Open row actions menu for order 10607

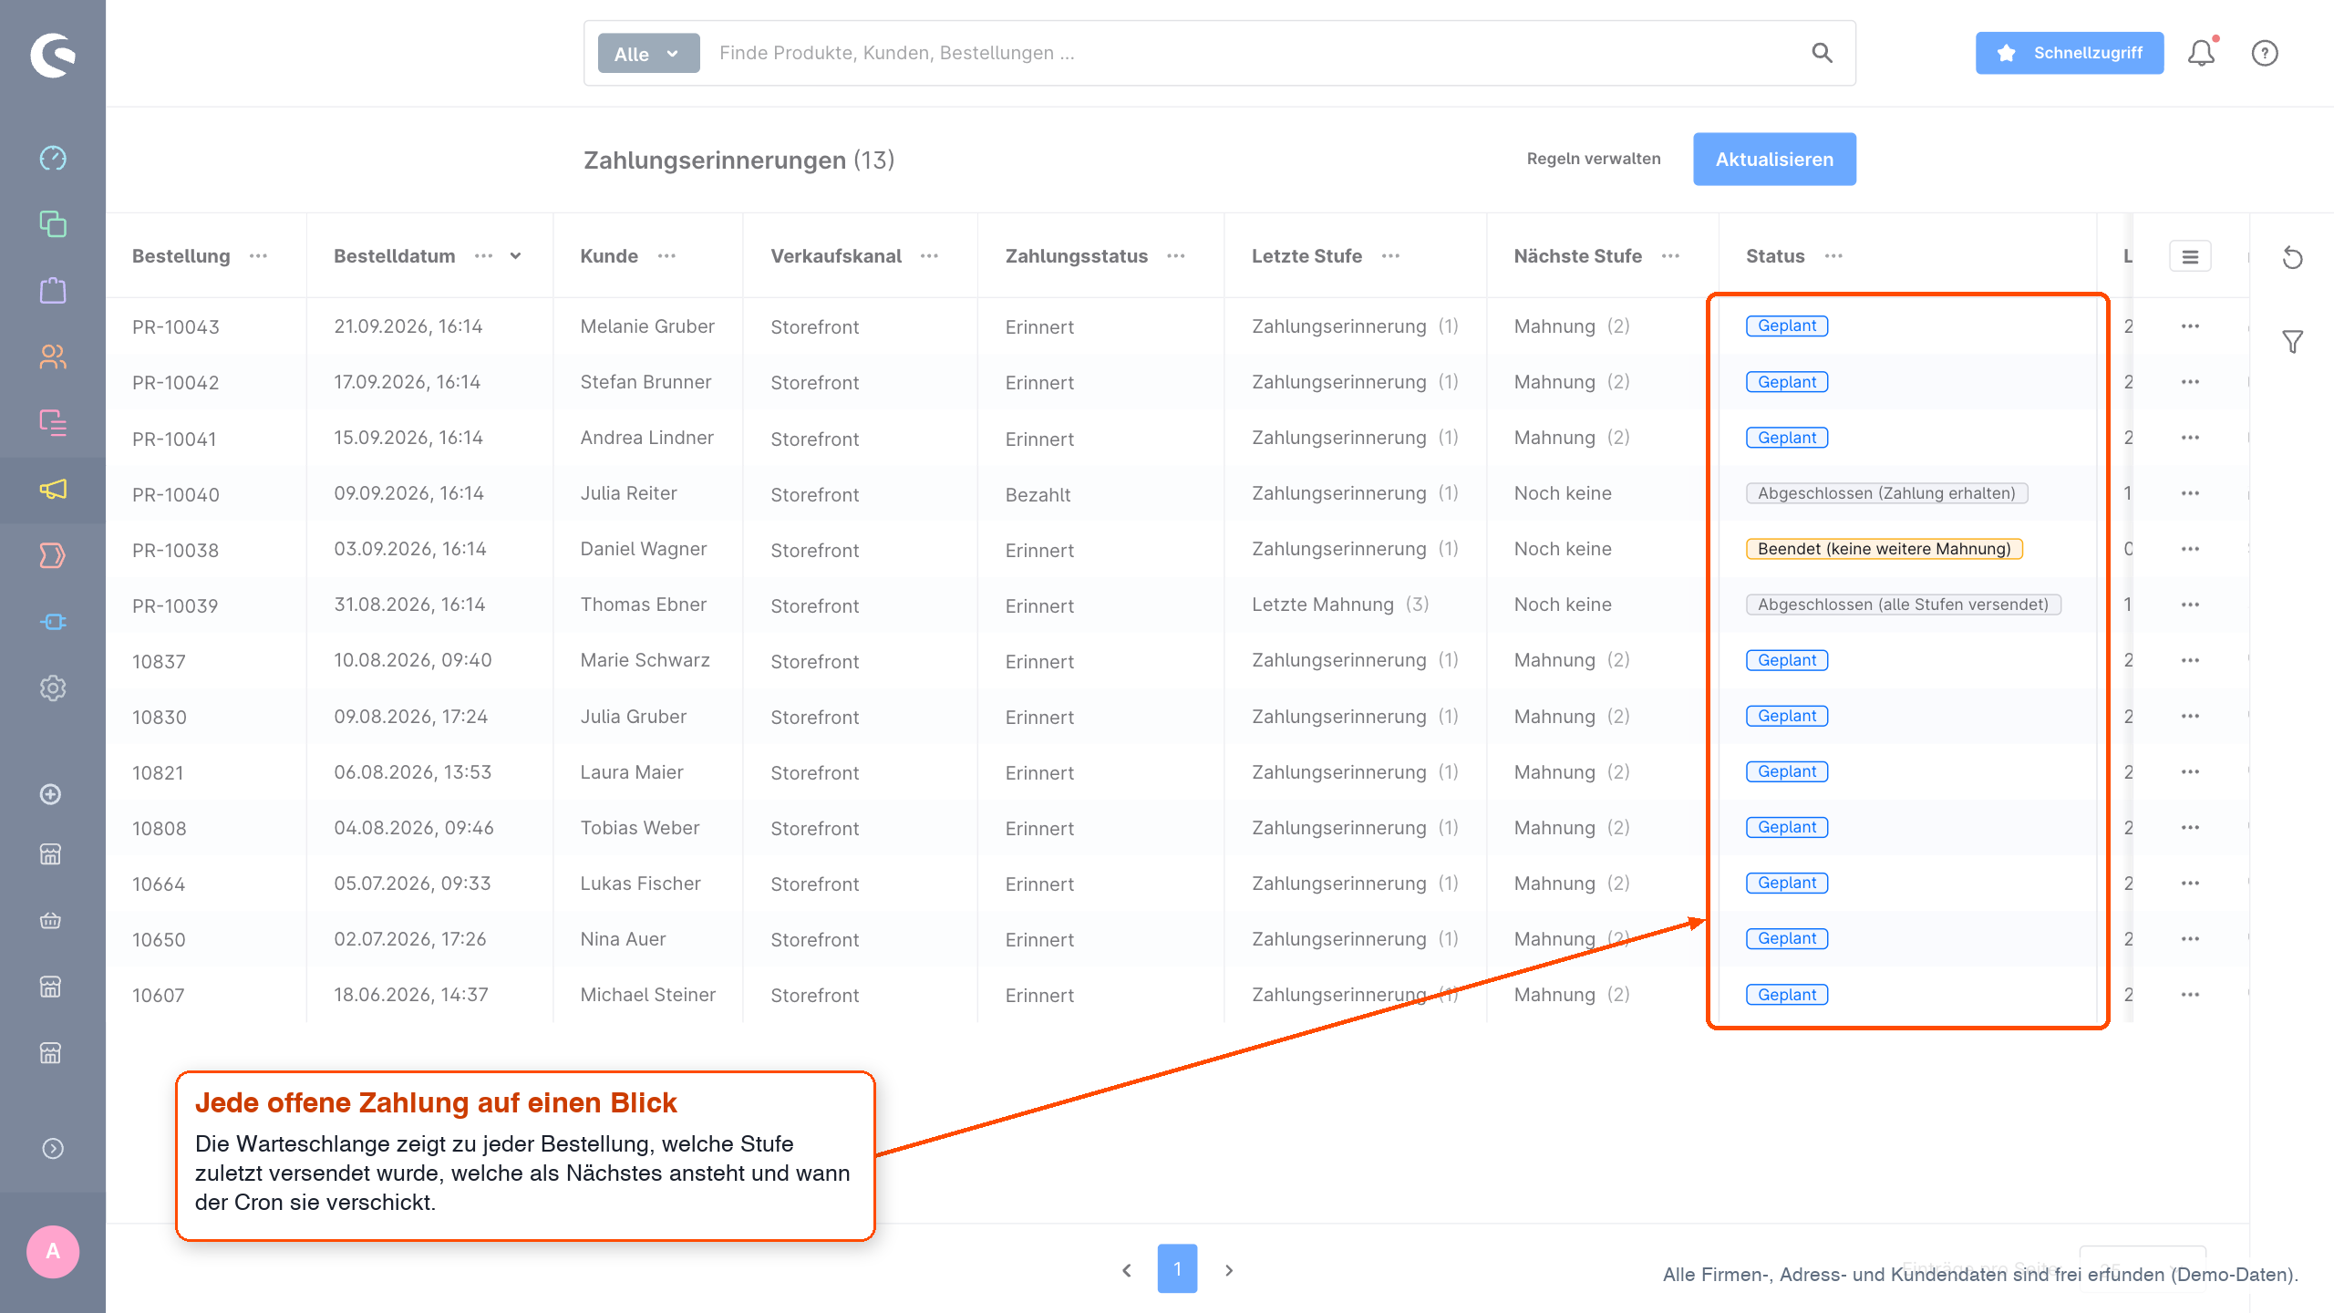pyautogui.click(x=2191, y=995)
